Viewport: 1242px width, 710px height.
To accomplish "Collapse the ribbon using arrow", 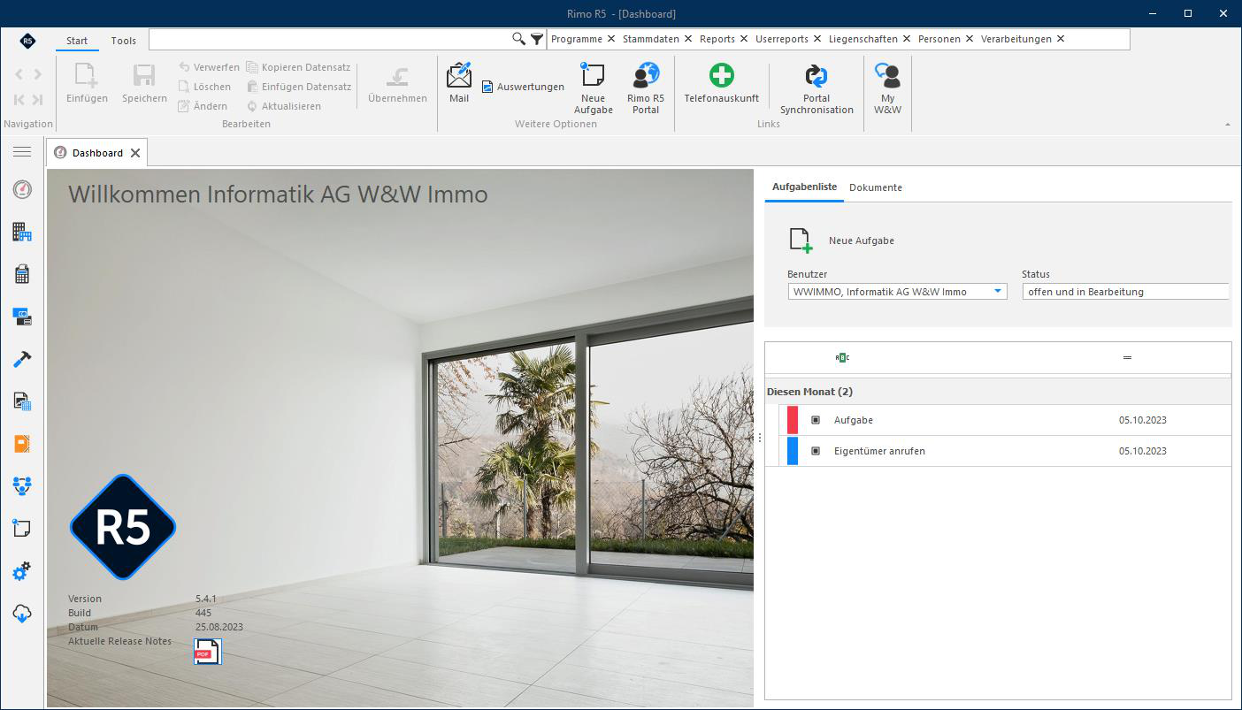I will 1227,125.
